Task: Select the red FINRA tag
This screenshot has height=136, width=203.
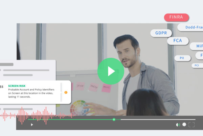Action: click(176, 17)
